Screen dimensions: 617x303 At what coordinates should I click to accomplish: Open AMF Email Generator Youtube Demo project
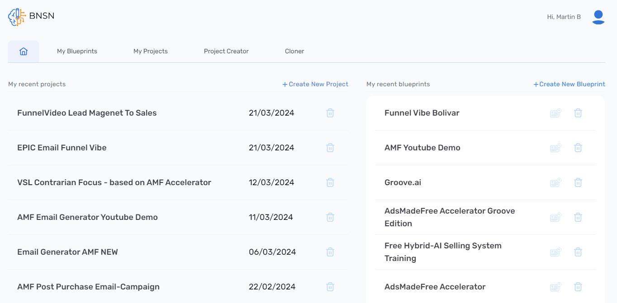[87, 217]
